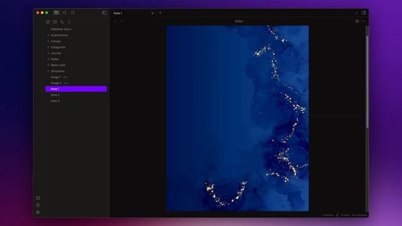Image resolution: width=402 pixels, height=226 pixels.
Task: Open the help icon
Action: (38, 205)
